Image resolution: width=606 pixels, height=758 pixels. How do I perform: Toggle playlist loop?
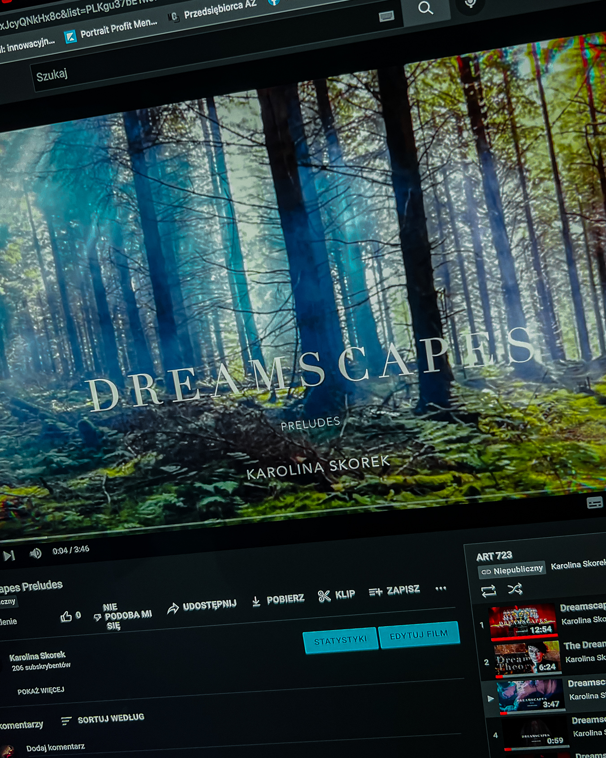click(489, 591)
